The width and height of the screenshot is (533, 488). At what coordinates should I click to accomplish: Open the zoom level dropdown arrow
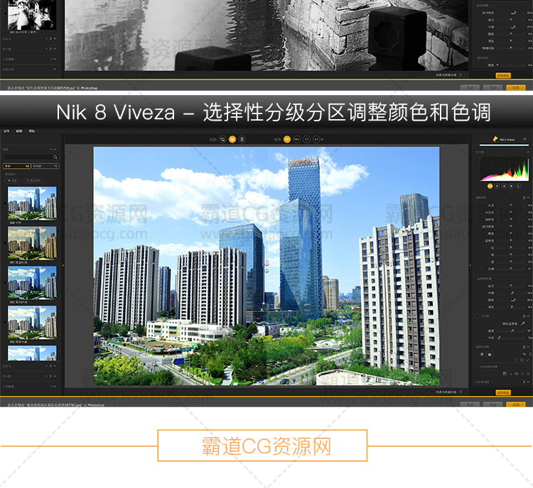coord(322,140)
